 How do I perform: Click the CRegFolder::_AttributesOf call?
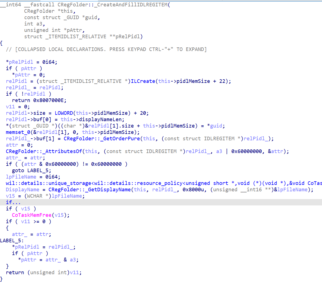(44, 151)
